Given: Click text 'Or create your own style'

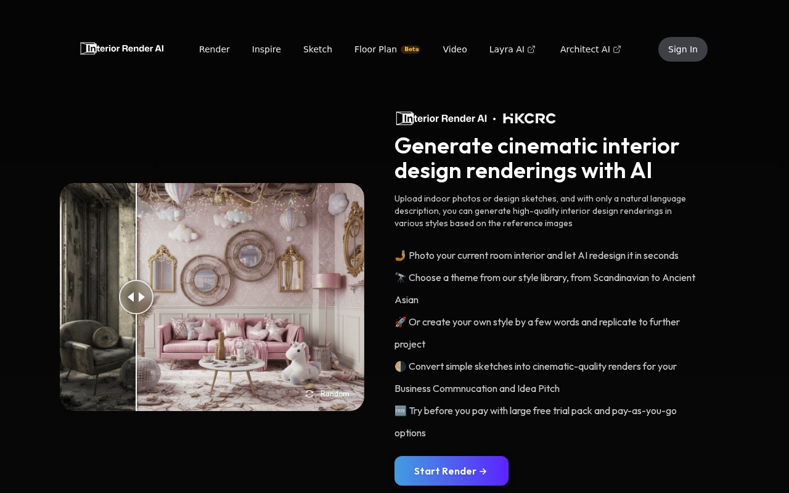Looking at the screenshot, I should pos(462,322).
